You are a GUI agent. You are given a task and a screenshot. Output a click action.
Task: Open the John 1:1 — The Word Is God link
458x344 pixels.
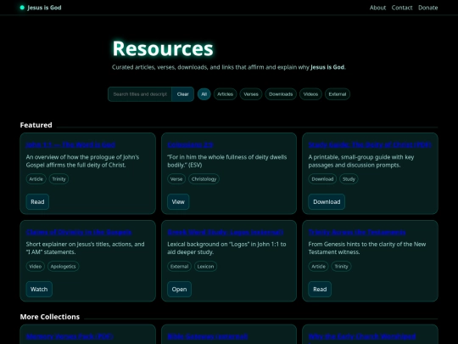[x=70, y=144]
